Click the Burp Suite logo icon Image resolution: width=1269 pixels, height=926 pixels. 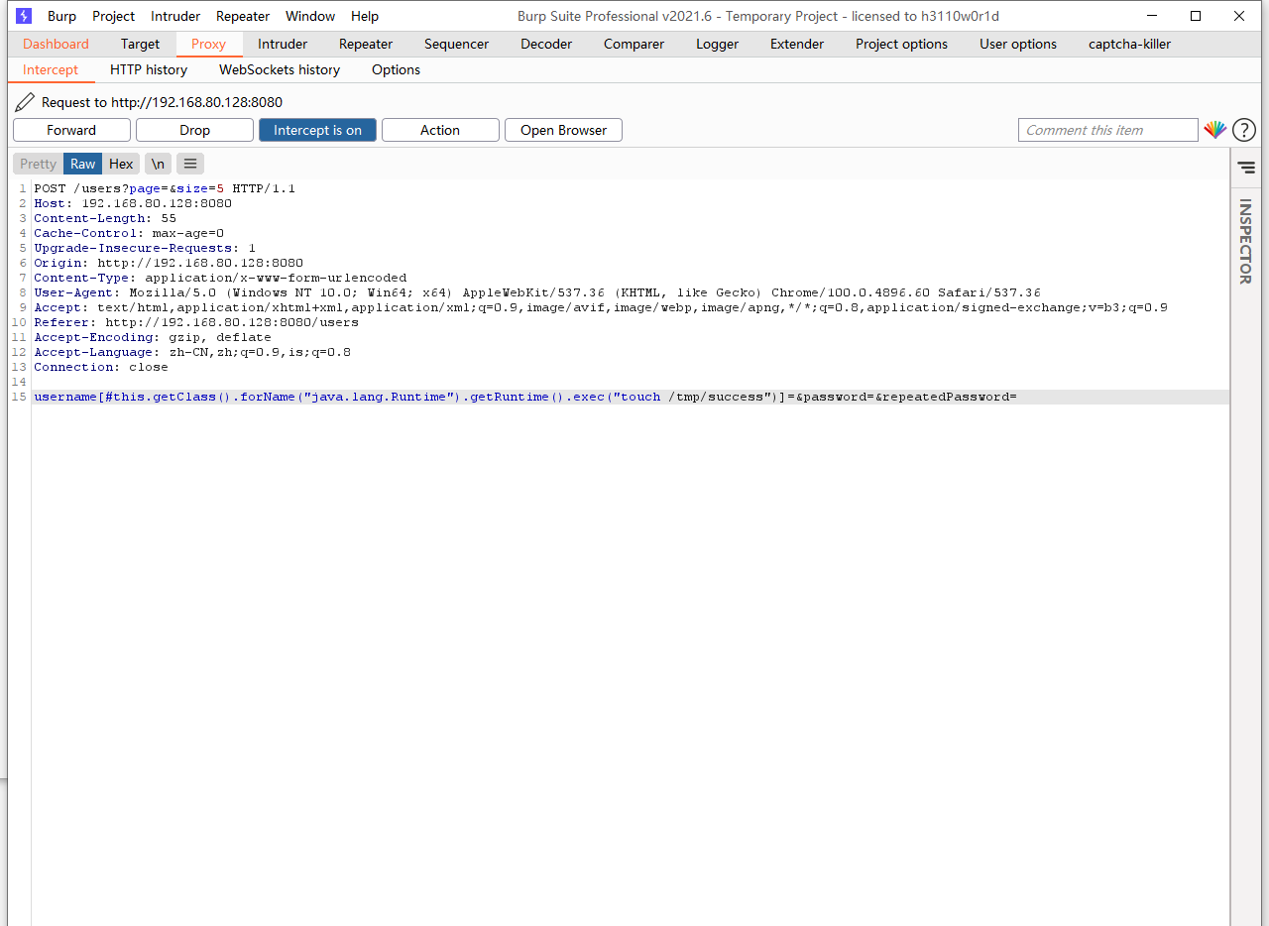(x=24, y=16)
